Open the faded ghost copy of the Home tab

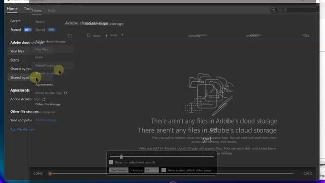pos(37,10)
